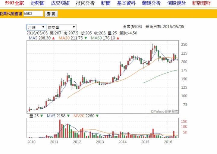Click the red up arrow beside MA5
Image resolution: width=217 pixels, height=154 pixels.
(x=53, y=38)
